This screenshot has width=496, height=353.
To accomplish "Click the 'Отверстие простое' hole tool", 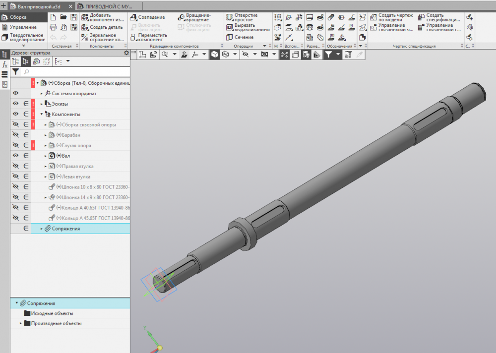I will (x=229, y=17).
